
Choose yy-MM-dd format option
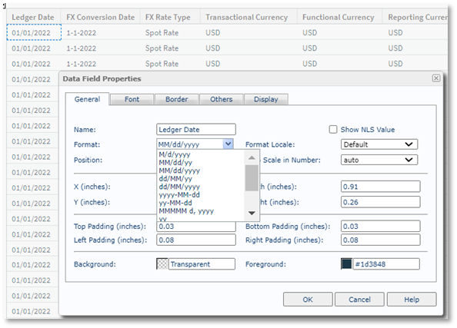click(x=175, y=203)
